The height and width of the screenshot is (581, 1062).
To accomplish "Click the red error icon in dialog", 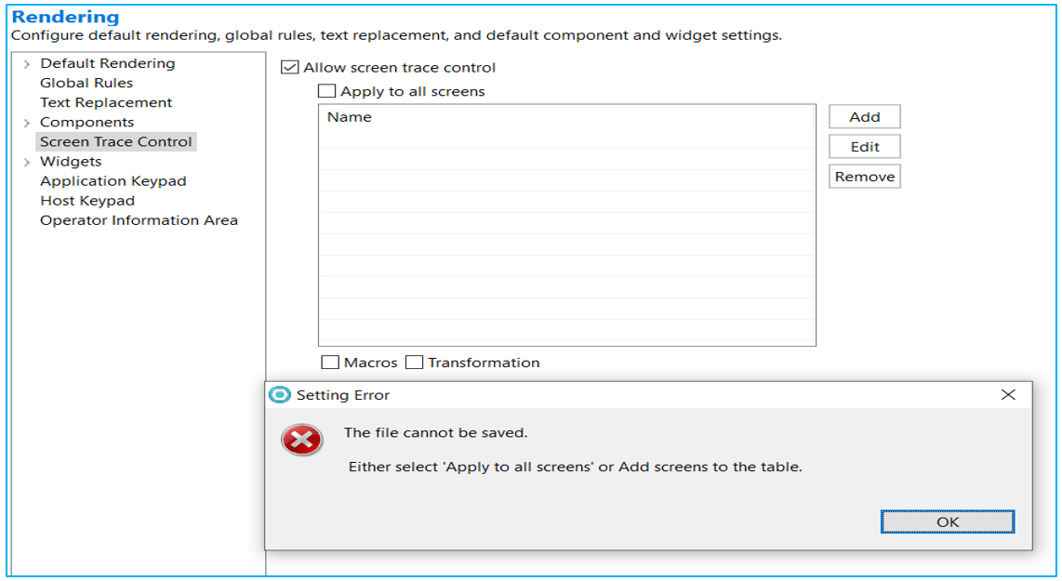I will point(302,440).
